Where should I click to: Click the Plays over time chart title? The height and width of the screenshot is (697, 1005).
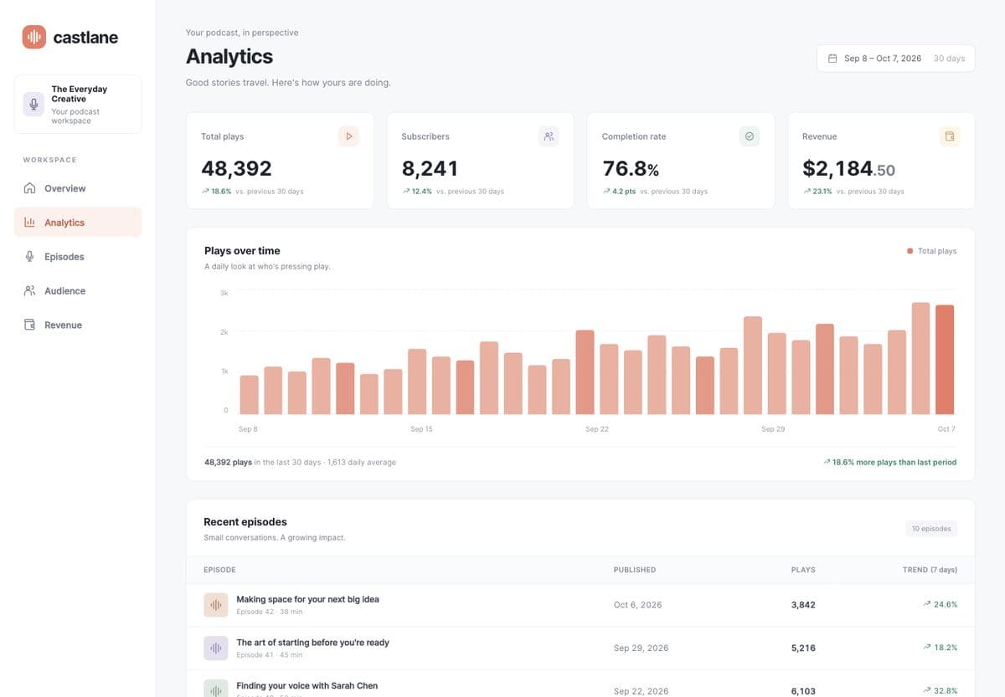coord(242,251)
